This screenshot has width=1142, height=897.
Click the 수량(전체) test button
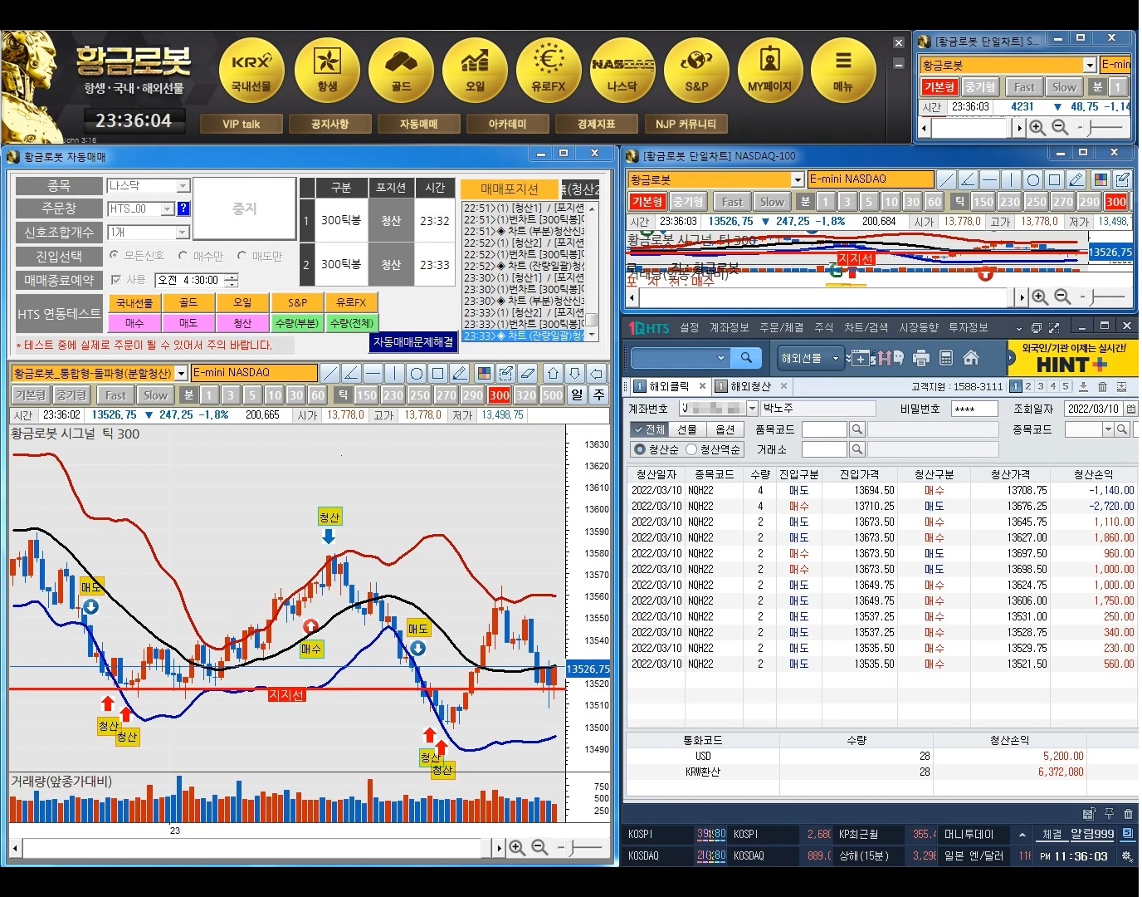[x=351, y=322]
